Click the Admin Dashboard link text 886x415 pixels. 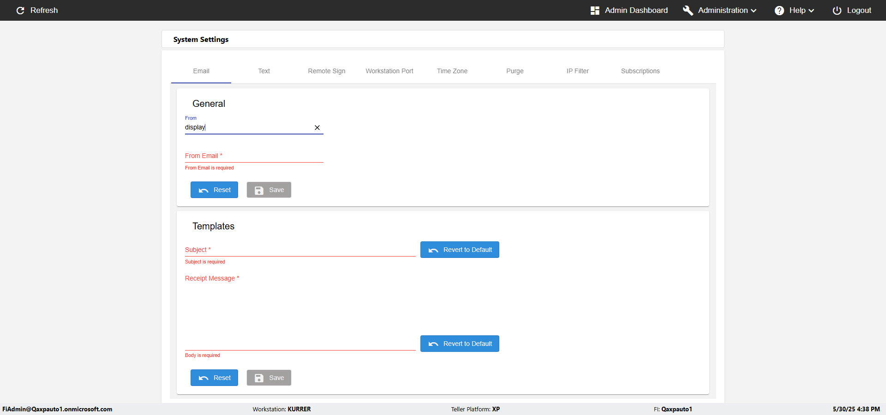click(x=636, y=10)
